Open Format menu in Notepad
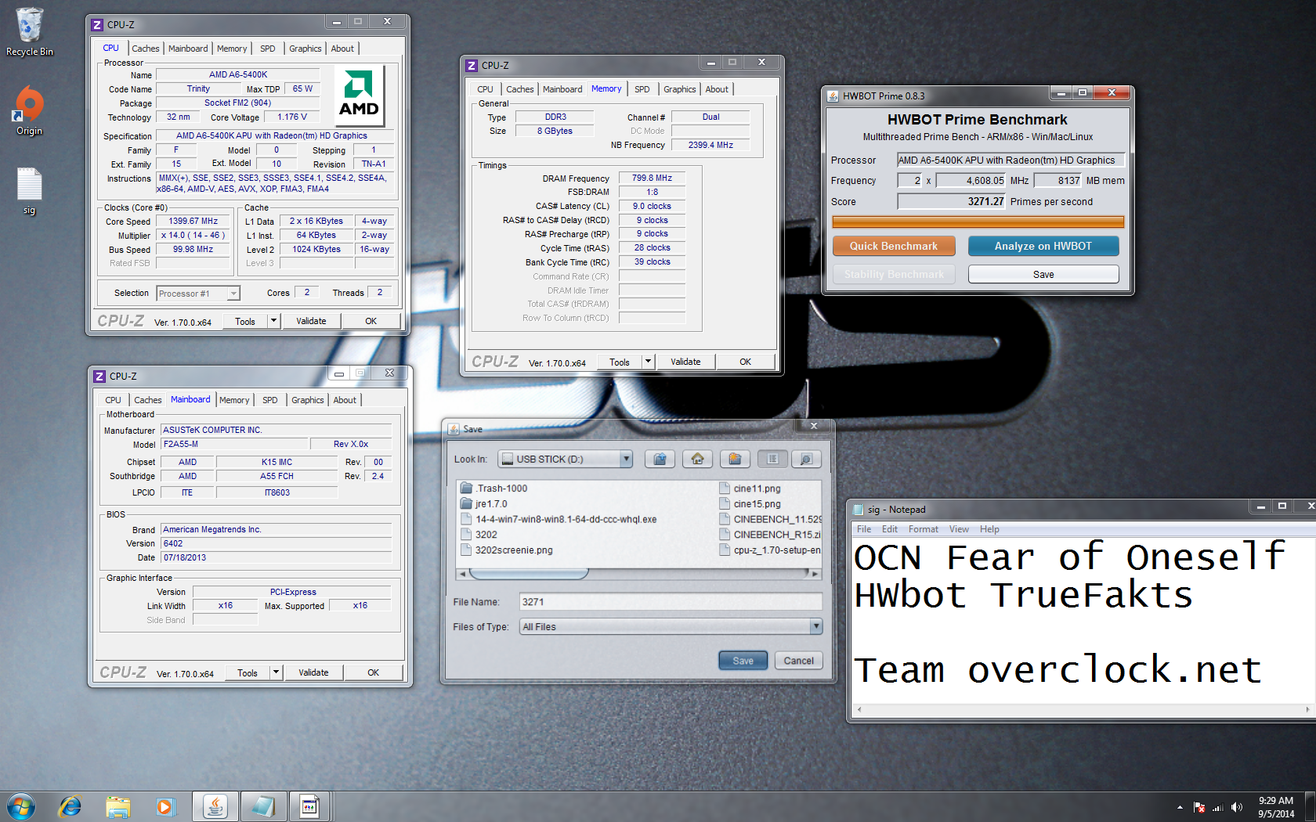This screenshot has height=822, width=1316. 923,529
